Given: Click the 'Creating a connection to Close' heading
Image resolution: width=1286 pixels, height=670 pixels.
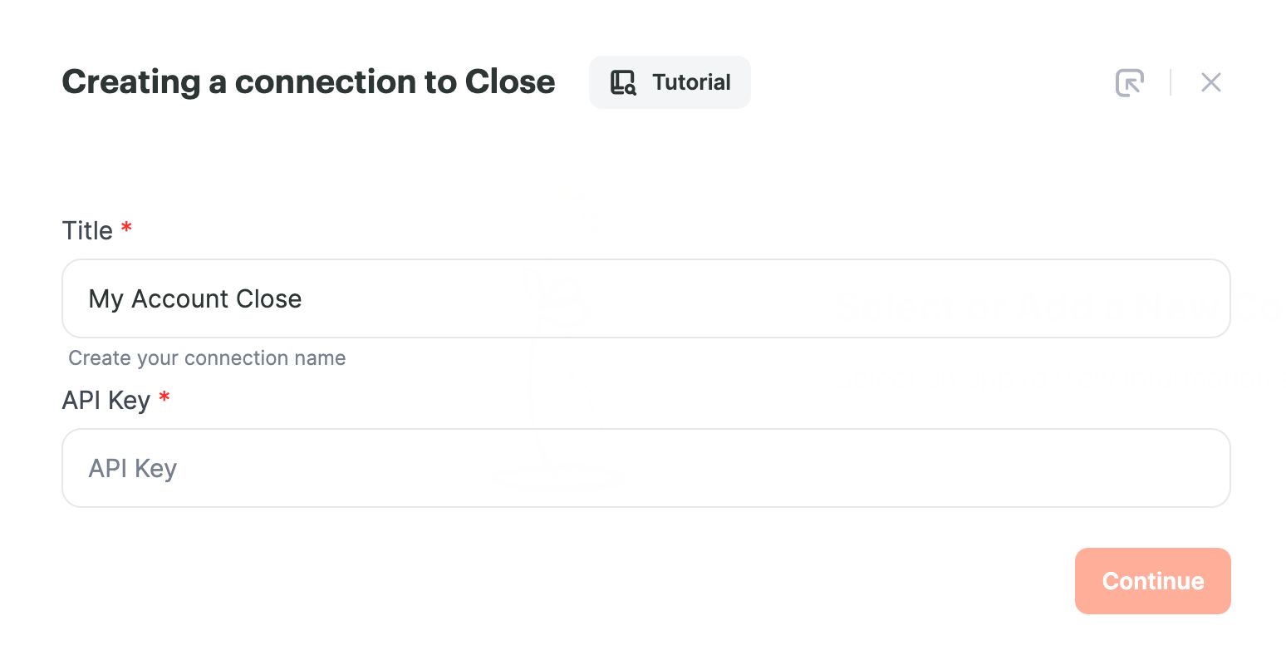Looking at the screenshot, I should [x=308, y=82].
